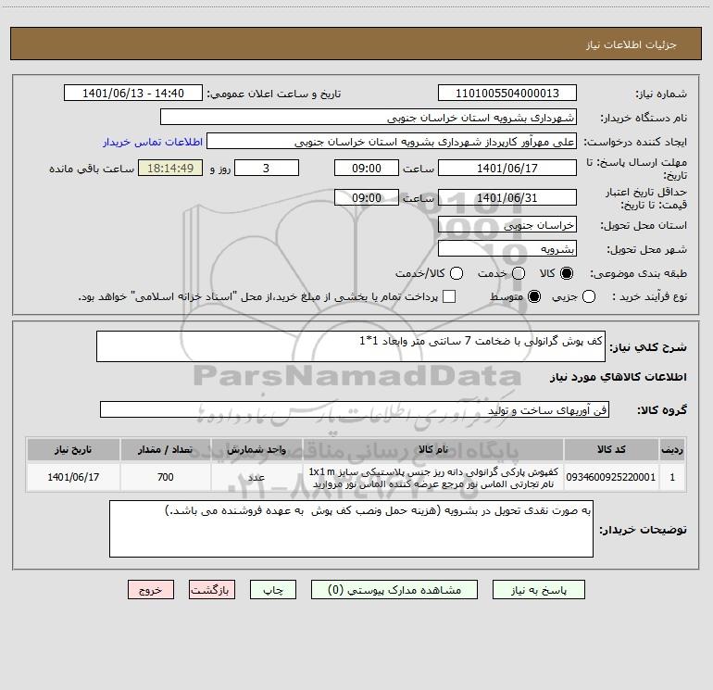Screen dimensions: 713x690
Task: Click the کد کالا column header
Action: 611,449
